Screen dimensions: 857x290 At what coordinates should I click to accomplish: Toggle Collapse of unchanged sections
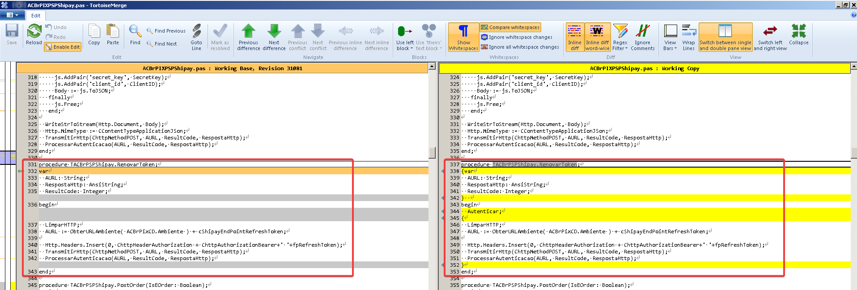point(799,35)
